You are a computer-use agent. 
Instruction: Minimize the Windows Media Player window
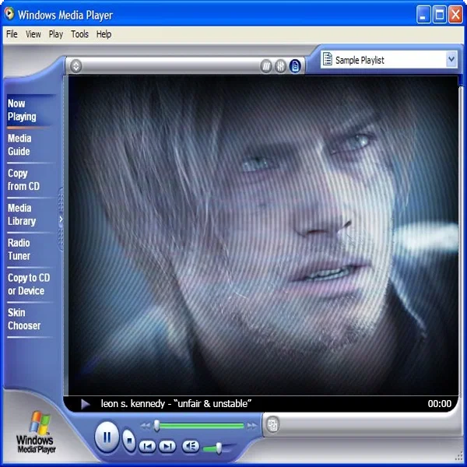click(x=423, y=14)
